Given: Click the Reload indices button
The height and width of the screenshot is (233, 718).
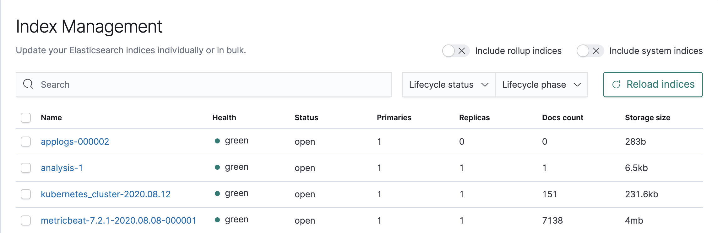Looking at the screenshot, I should (653, 85).
